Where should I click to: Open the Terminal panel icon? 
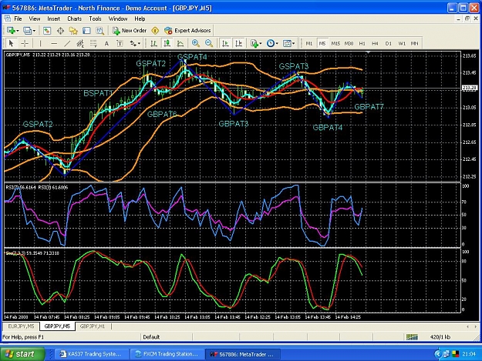click(x=86, y=30)
